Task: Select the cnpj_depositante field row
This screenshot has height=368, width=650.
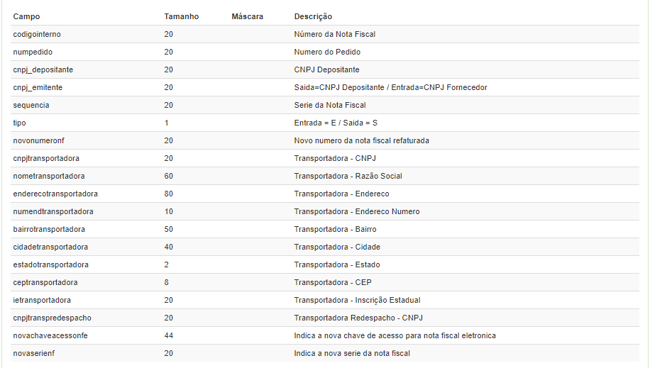Action: coord(43,69)
